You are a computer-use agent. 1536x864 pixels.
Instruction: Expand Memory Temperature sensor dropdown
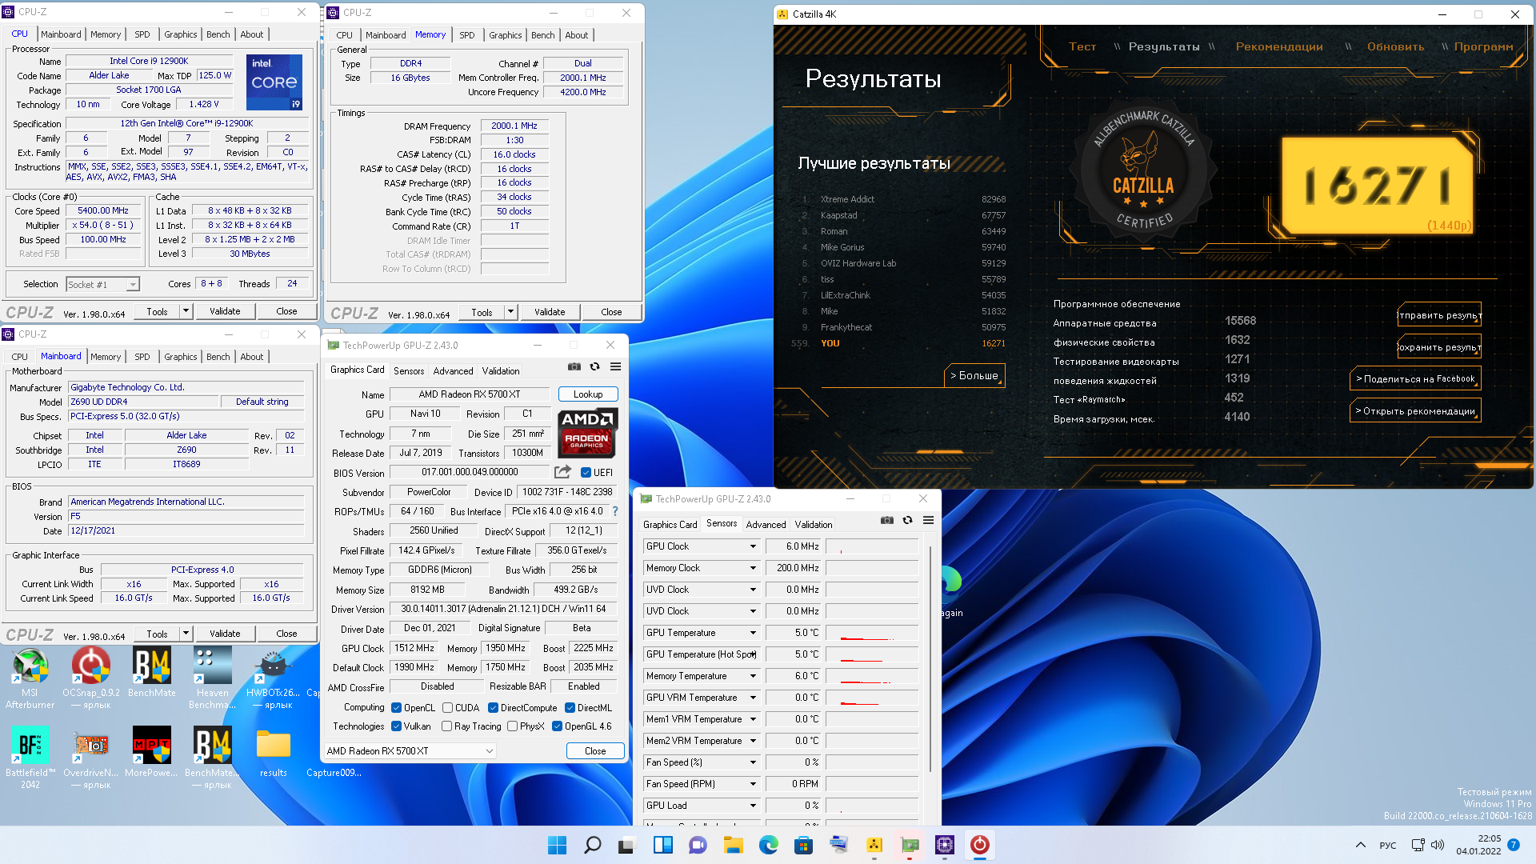tap(753, 676)
